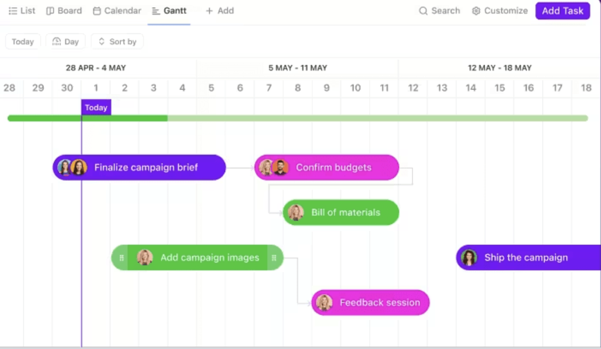Switch to the Board view tab
Screen dimensions: 601x349
pyautogui.click(x=64, y=11)
